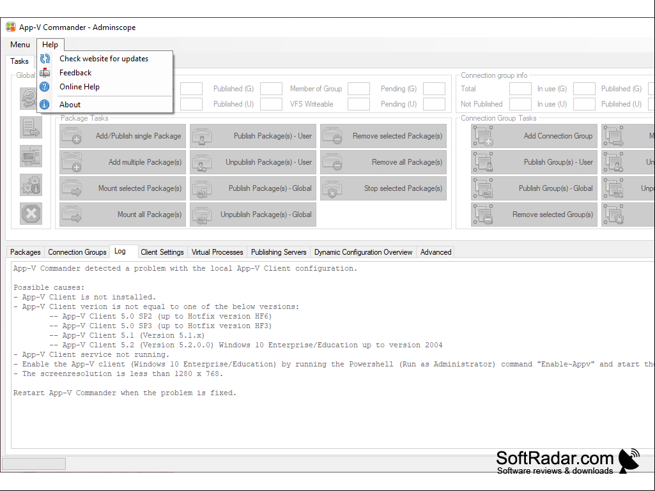Click the Published (G) package count field
The image size is (655, 491).
[271, 89]
